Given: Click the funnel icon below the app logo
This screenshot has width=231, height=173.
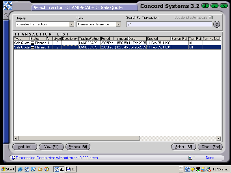Looking at the screenshot, I should click(x=6, y=15).
